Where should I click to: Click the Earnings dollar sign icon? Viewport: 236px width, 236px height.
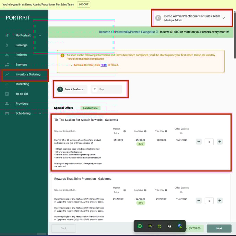pos(7,45)
